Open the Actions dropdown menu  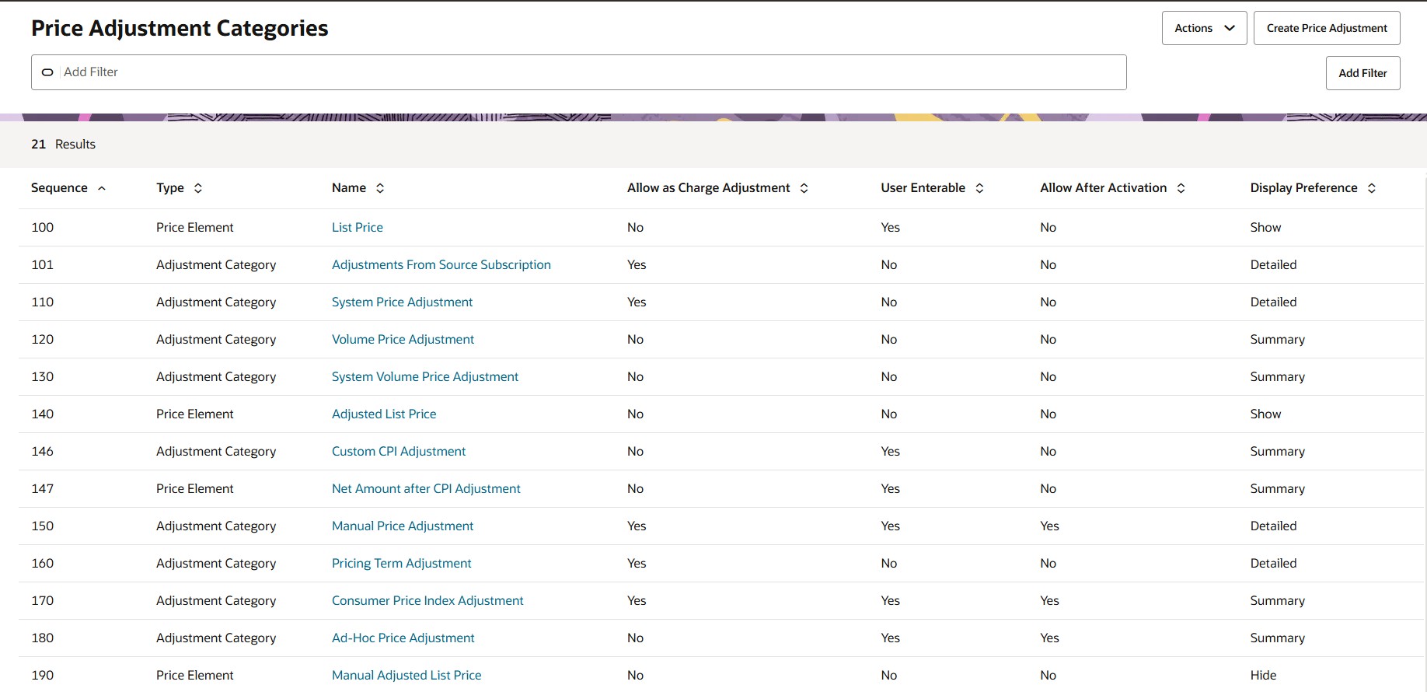tap(1204, 28)
